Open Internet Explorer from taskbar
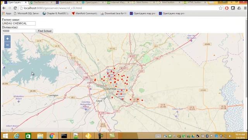248x140 pixels. (16, 136)
